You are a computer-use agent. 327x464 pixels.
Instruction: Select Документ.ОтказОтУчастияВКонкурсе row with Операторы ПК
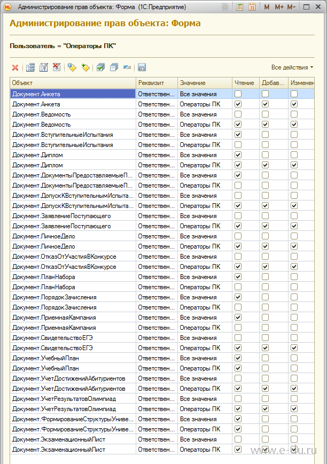tap(162, 267)
